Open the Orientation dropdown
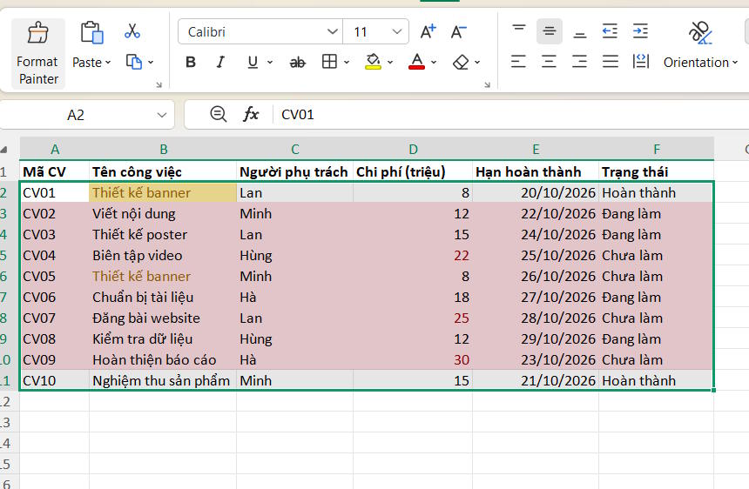Image resolution: width=749 pixels, height=489 pixels. coord(701,63)
